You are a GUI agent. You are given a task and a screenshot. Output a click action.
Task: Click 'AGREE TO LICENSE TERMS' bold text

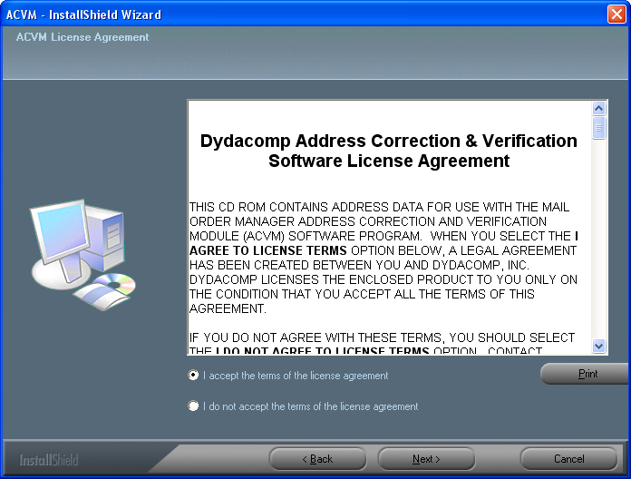point(268,250)
